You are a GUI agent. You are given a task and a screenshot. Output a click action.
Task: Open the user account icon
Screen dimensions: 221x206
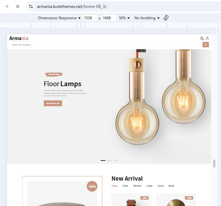pos(207,38)
